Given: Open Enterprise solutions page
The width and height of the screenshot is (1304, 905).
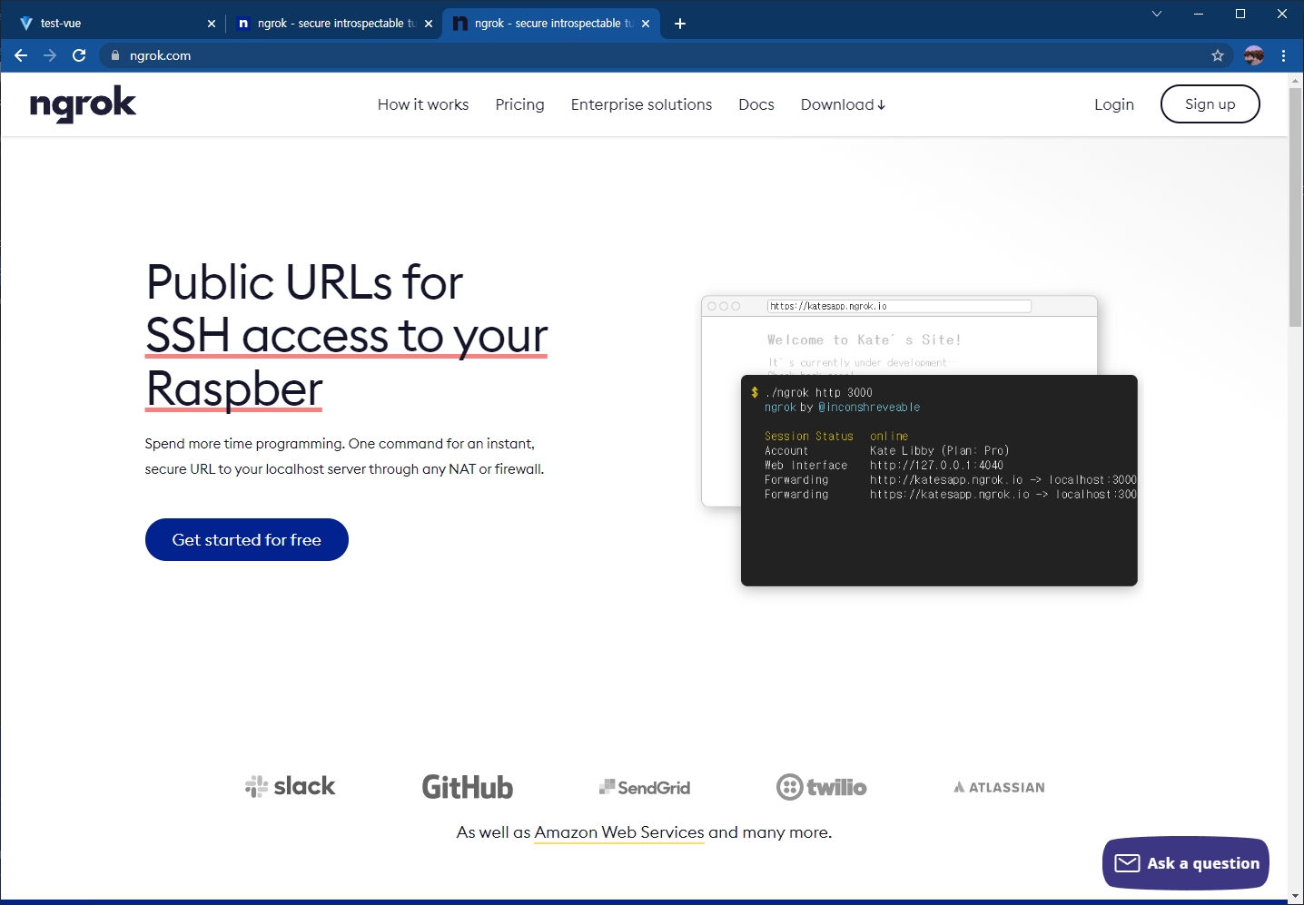Looking at the screenshot, I should [x=642, y=104].
